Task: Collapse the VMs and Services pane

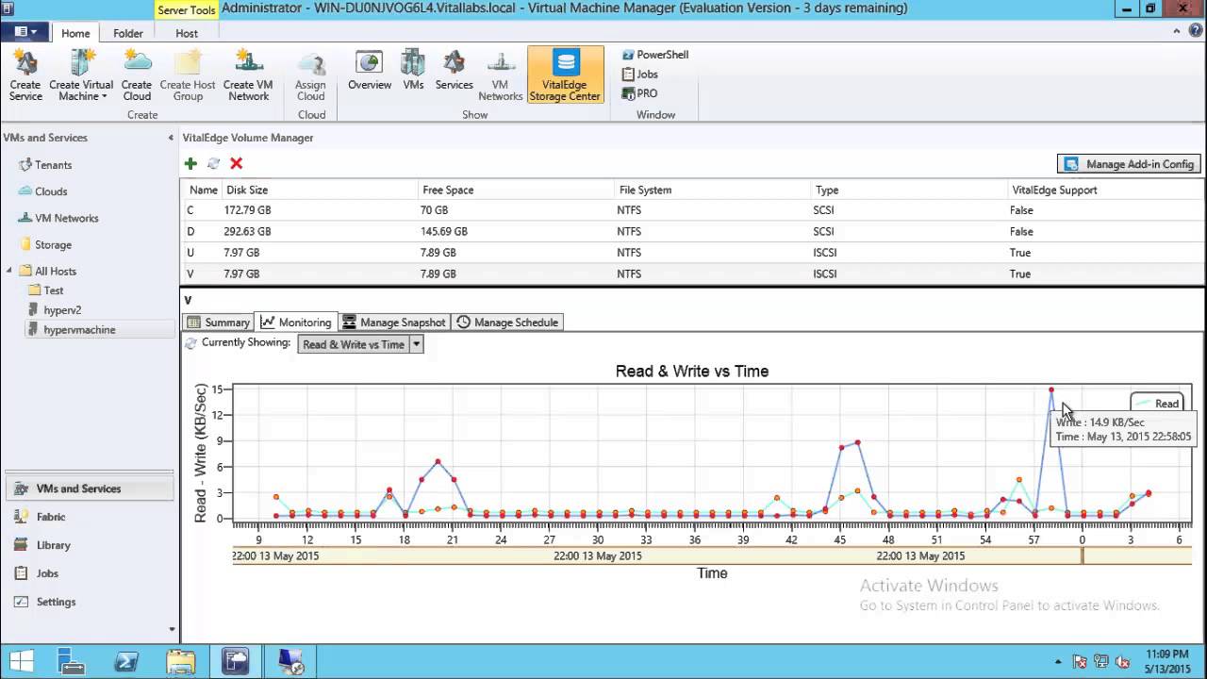Action: [171, 138]
